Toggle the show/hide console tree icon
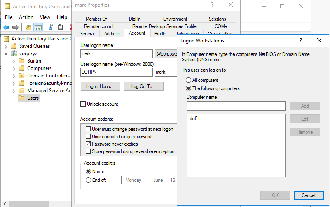Image resolution: width=330 pixels, height=207 pixels. point(38,28)
